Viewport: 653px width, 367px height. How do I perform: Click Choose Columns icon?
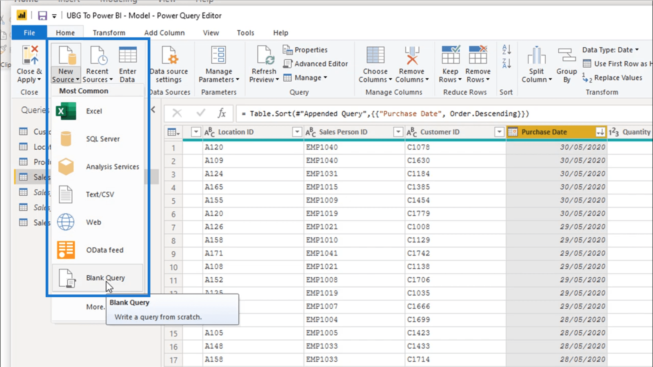375,55
